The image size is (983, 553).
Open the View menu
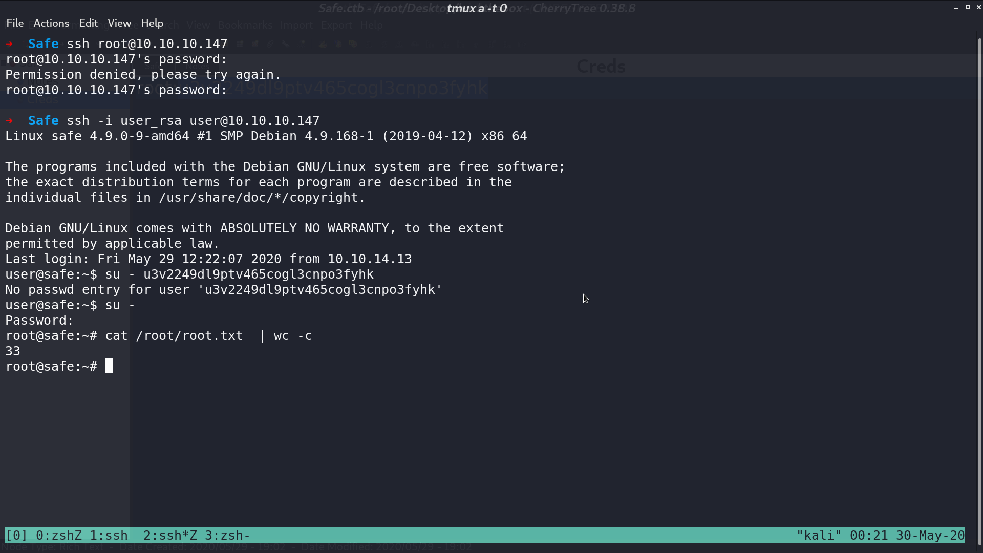[119, 23]
